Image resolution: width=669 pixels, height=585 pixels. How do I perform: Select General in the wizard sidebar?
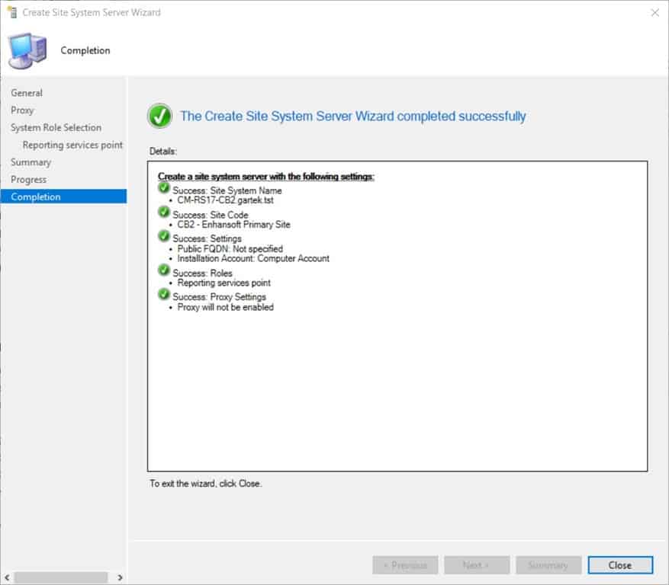click(x=27, y=92)
